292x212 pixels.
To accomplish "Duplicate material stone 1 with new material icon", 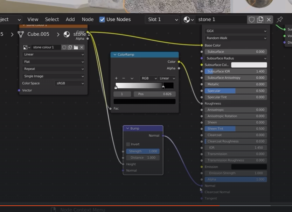I will [260, 19].
